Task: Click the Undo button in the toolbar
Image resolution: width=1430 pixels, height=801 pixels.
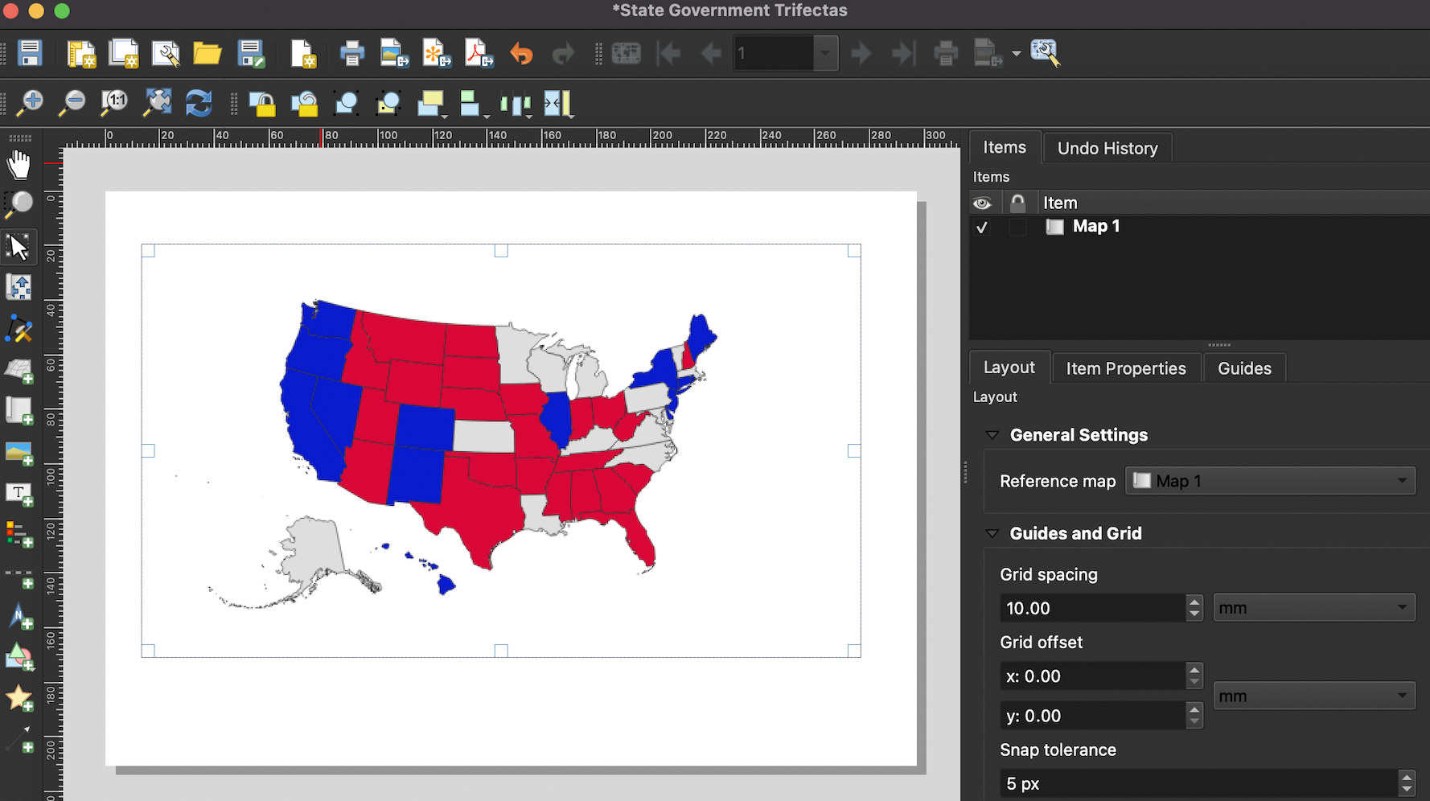Action: (x=520, y=53)
